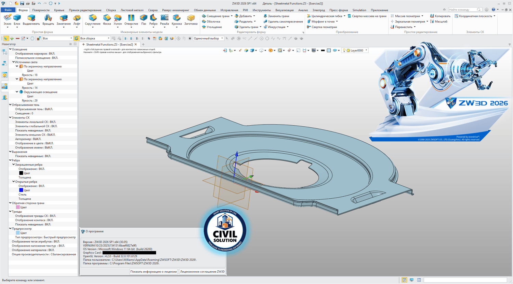513x284 pixels.
Task: Choose the Лофт tool
Action: click(77, 20)
